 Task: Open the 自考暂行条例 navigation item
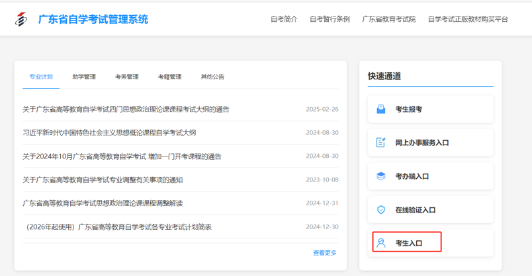click(330, 19)
